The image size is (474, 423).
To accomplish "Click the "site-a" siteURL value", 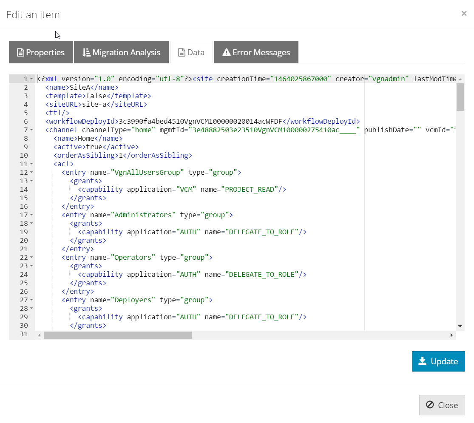I will [x=94, y=104].
